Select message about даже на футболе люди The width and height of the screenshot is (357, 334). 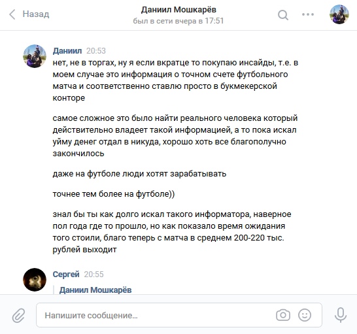click(139, 174)
